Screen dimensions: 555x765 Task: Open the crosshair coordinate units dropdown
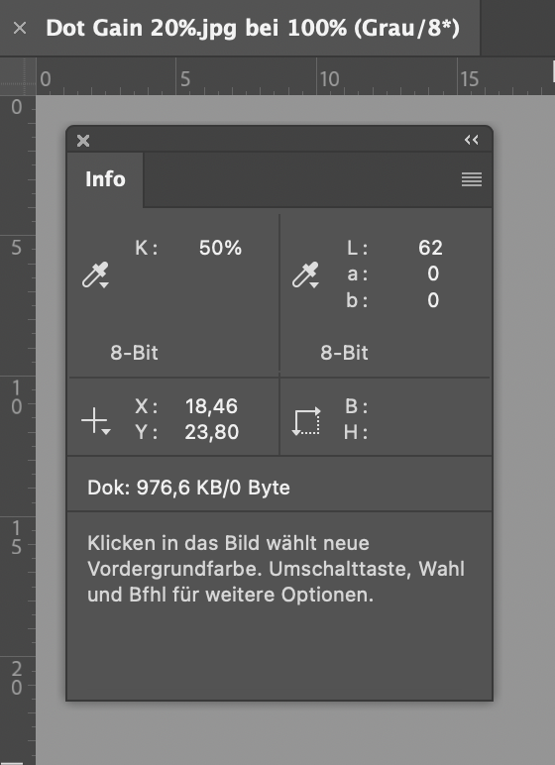(96, 420)
